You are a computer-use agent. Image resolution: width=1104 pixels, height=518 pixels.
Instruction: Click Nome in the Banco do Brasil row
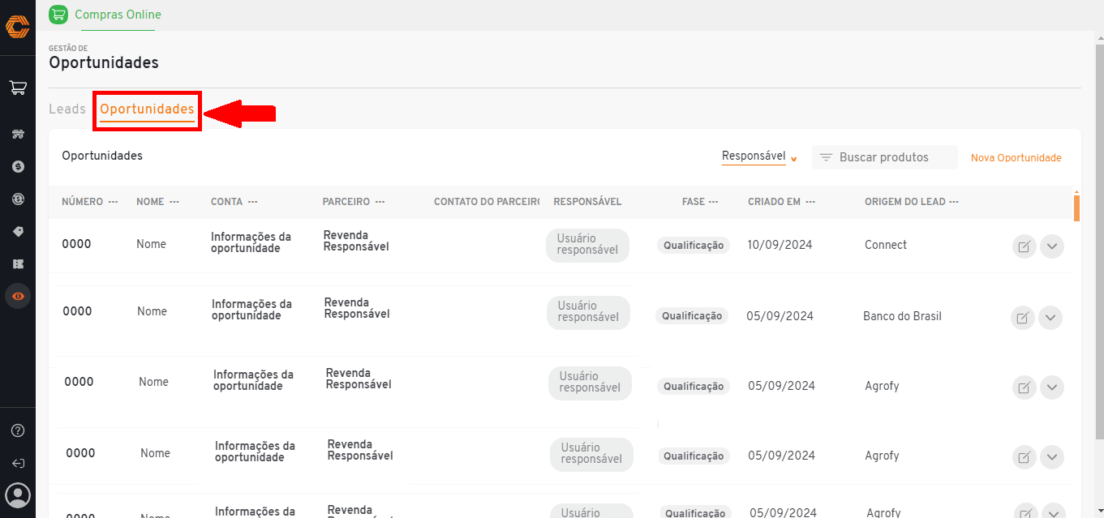[x=152, y=311]
